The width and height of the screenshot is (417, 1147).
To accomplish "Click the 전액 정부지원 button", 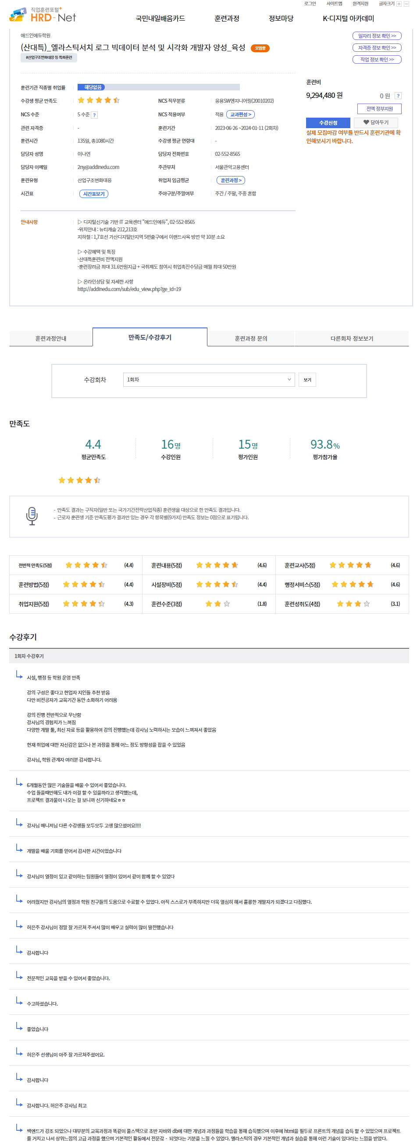I will 379,109.
